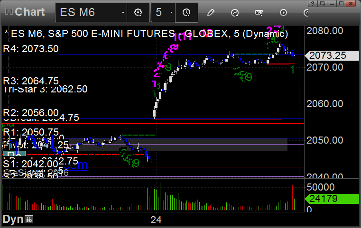This screenshot has width=361, height=228.
Task: Select the R4: 2073.50 pivot label
Action: coord(31,49)
